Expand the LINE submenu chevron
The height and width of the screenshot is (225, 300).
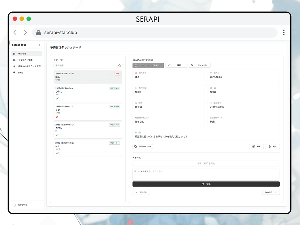click(x=39, y=72)
